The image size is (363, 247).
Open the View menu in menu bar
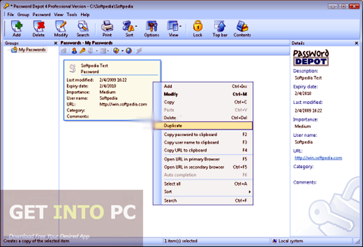(x=59, y=14)
